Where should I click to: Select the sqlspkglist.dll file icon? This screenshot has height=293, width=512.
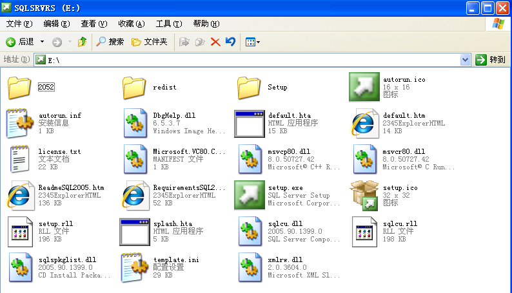(x=20, y=268)
